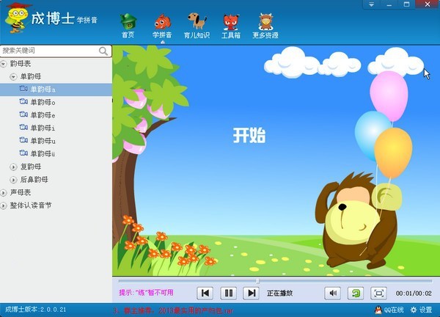The image size is (440, 317).
Task: Open the 育儿知识 dog icon
Action: pyautogui.click(x=197, y=21)
